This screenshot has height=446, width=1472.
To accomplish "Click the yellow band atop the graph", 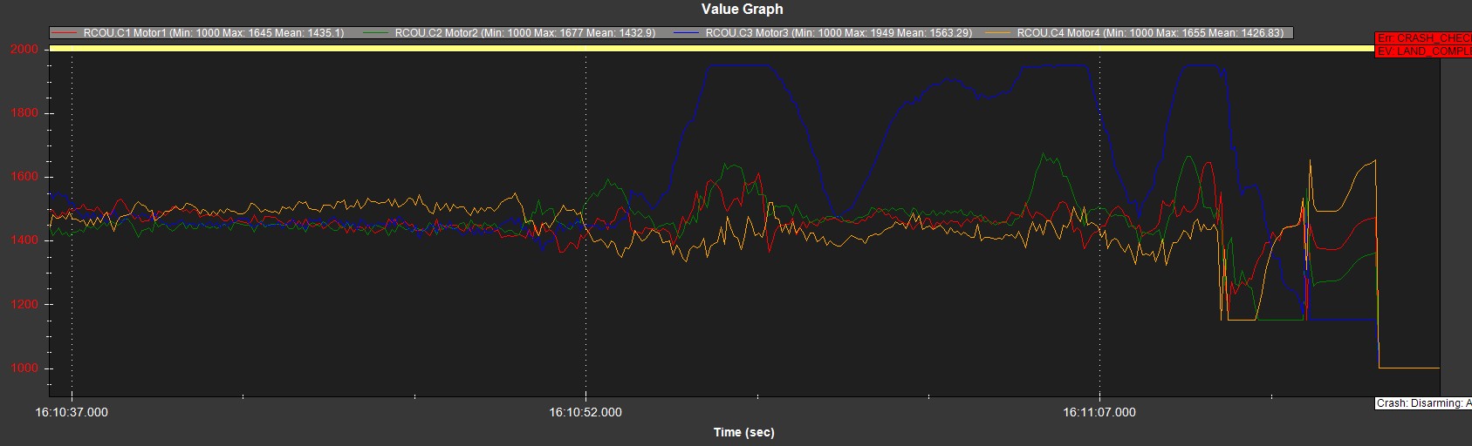I will (x=698, y=48).
